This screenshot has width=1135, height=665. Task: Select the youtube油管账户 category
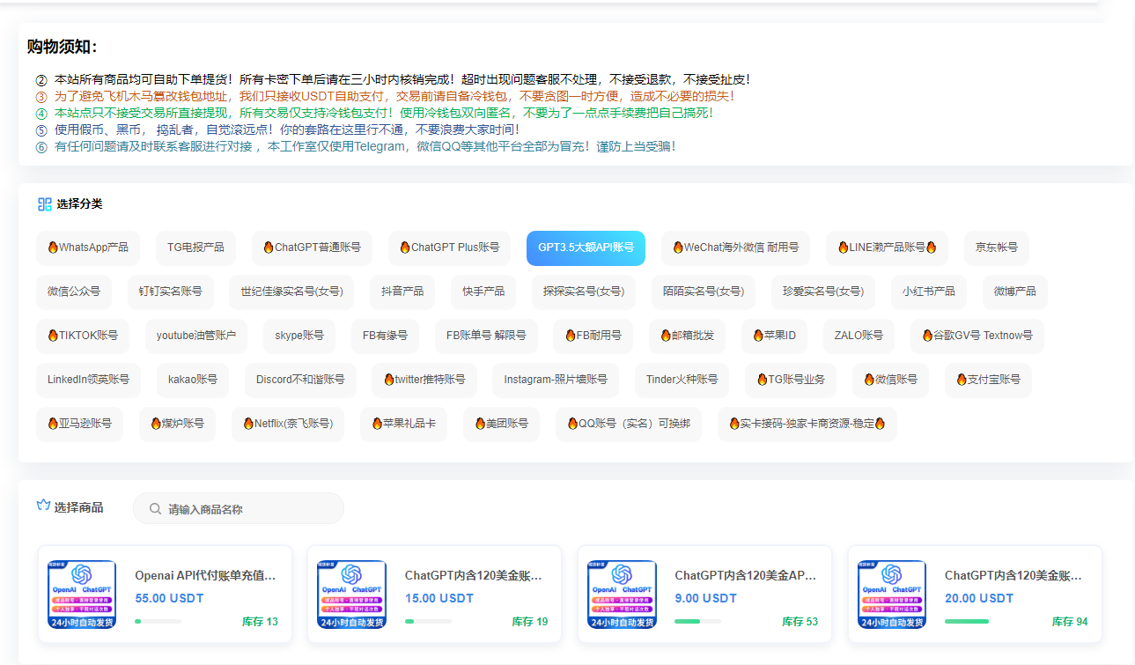(196, 336)
